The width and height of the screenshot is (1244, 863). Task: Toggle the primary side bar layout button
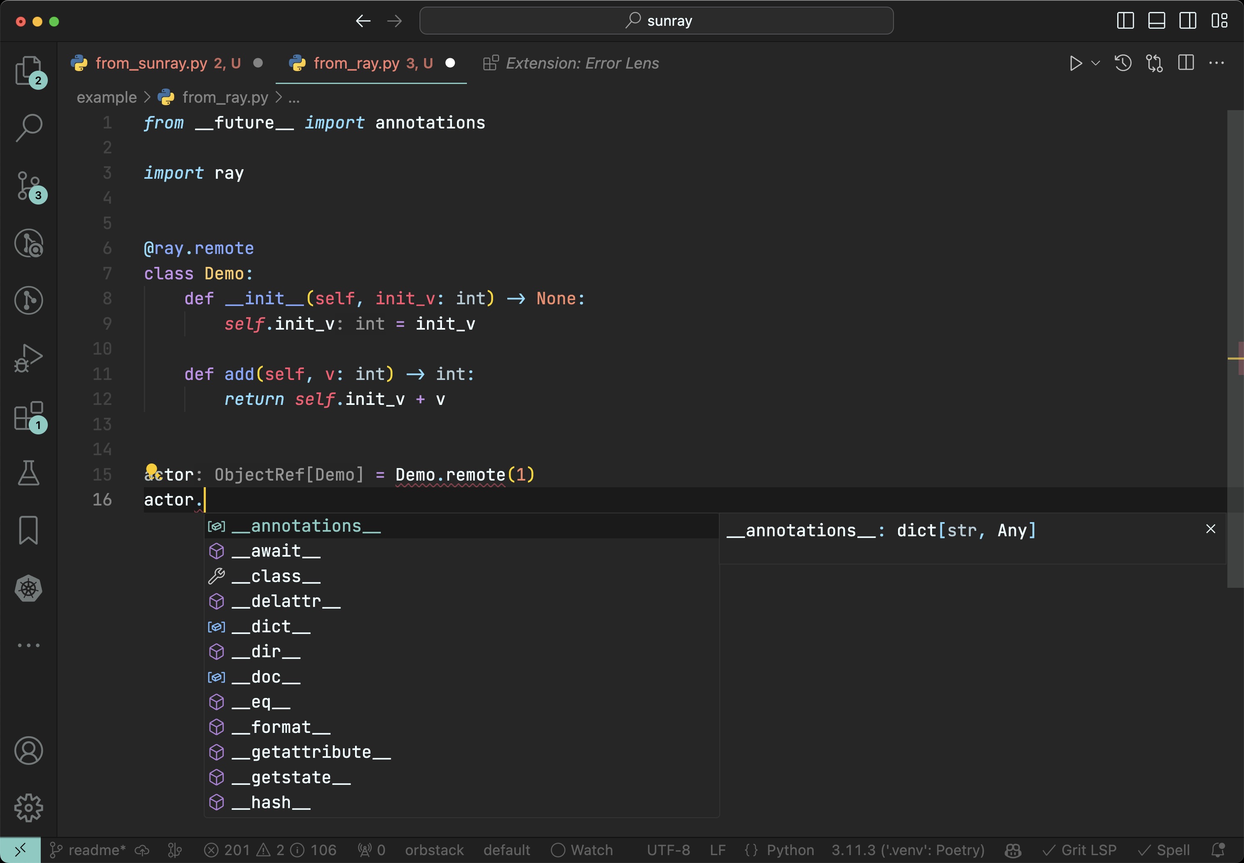click(1125, 20)
